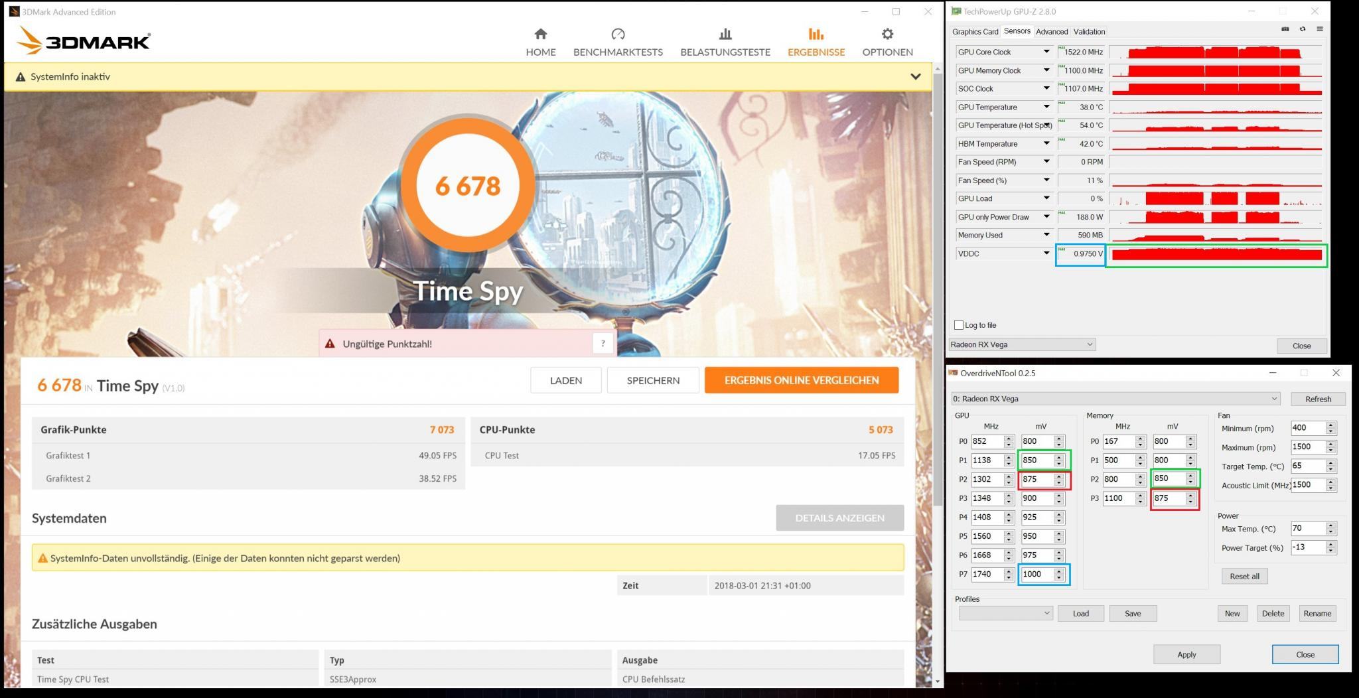This screenshot has width=1359, height=698.
Task: Click the GPU P4 MHz field showing 1408
Action: click(x=987, y=517)
